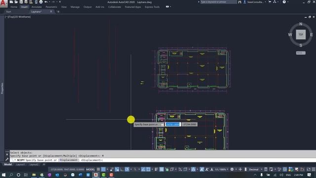This screenshot has width=316, height=178.
Task: Click the N direction on the ViewCube compass
Action: click(301, 24)
